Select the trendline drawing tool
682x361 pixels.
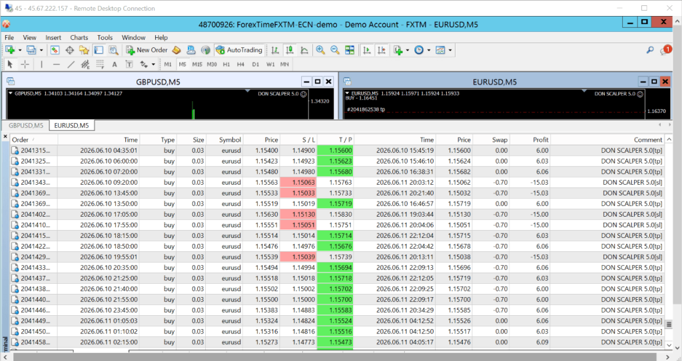tap(71, 64)
